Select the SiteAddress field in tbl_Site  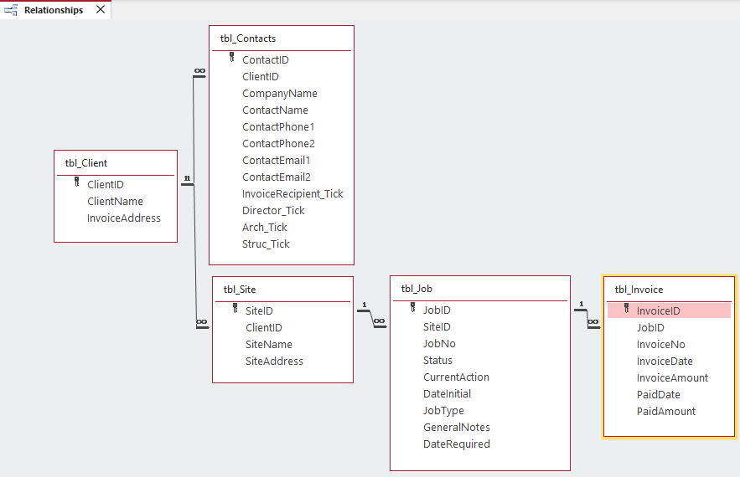[274, 361]
